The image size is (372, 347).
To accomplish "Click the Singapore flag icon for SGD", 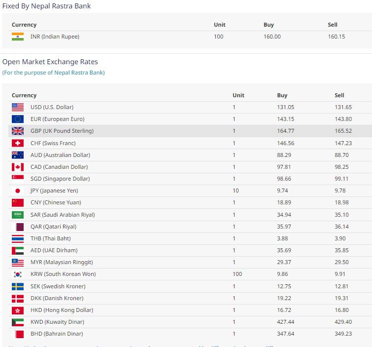I will coord(18,179).
